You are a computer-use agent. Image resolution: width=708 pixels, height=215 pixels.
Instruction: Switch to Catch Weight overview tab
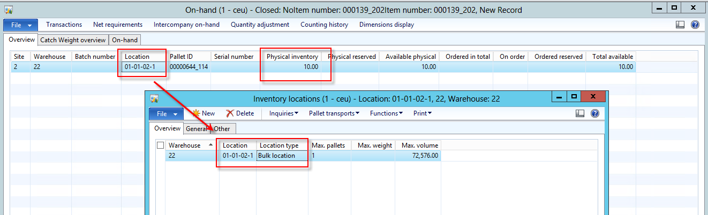[x=73, y=40]
